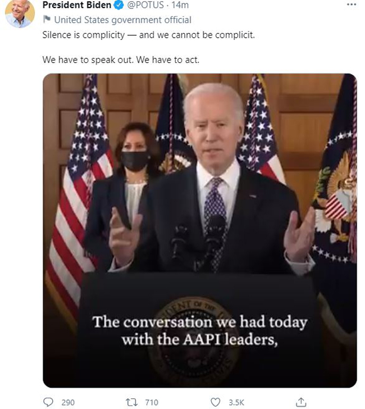Image resolution: width=365 pixels, height=409 pixels.
Task: Open the @POTUS handle link
Action: pyautogui.click(x=145, y=4)
